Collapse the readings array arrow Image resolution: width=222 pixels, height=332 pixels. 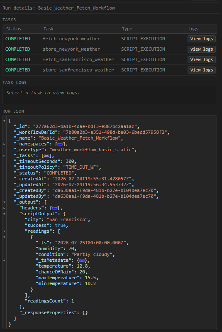4,231
